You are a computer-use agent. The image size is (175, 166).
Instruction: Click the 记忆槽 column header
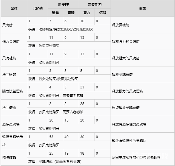pyautogui.click(x=38, y=9)
